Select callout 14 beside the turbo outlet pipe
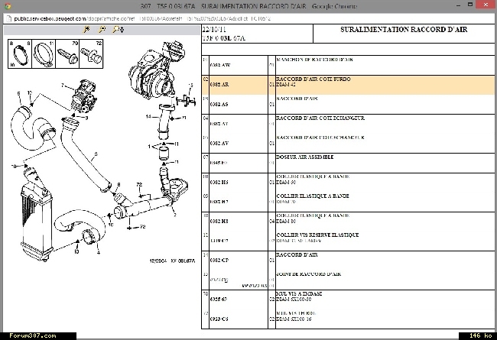The image size is (497, 340). [x=148, y=117]
